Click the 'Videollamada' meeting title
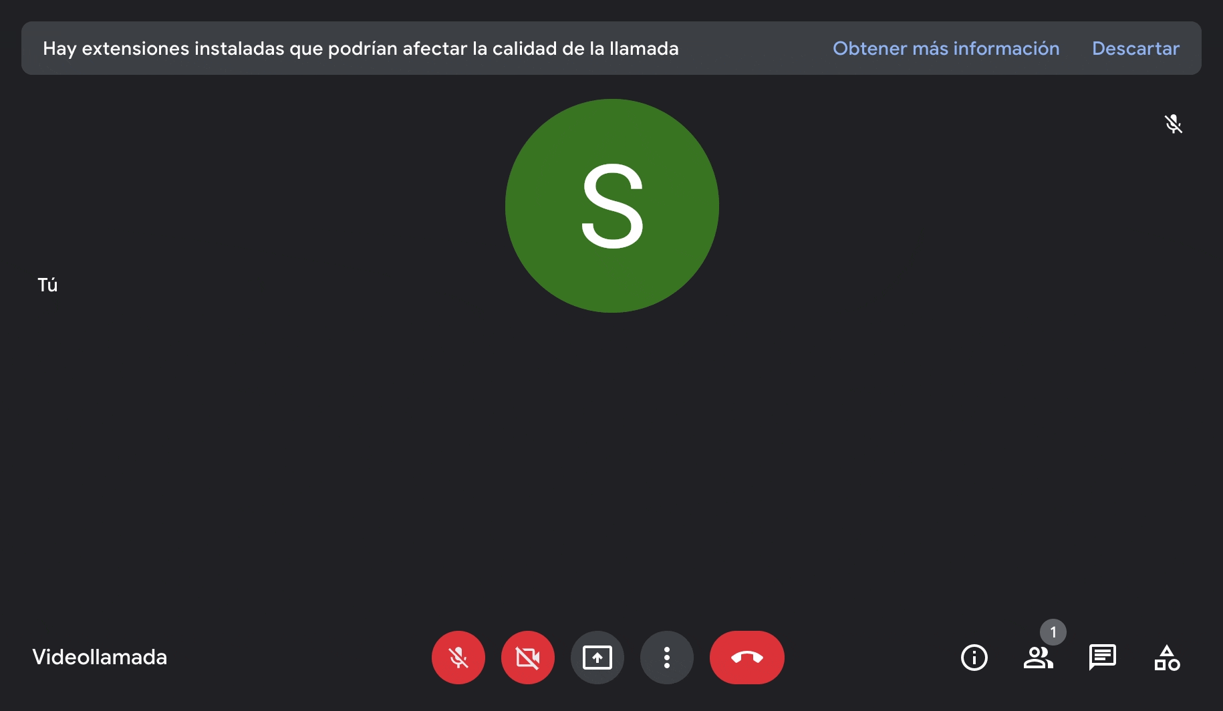The height and width of the screenshot is (711, 1223). pyautogui.click(x=100, y=657)
